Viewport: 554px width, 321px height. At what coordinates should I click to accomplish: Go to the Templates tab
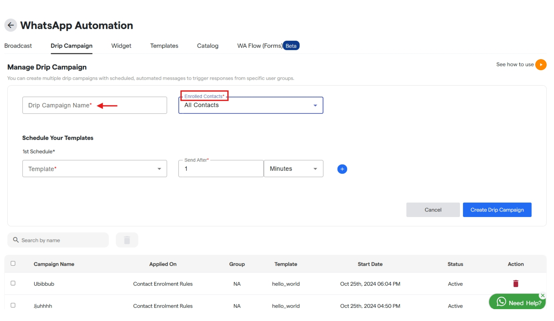click(164, 46)
